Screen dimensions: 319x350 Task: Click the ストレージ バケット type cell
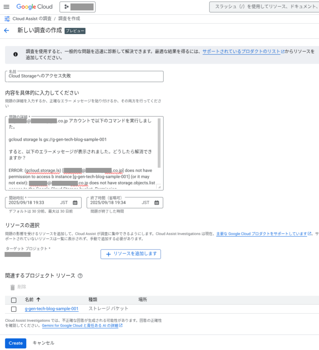tap(108, 309)
